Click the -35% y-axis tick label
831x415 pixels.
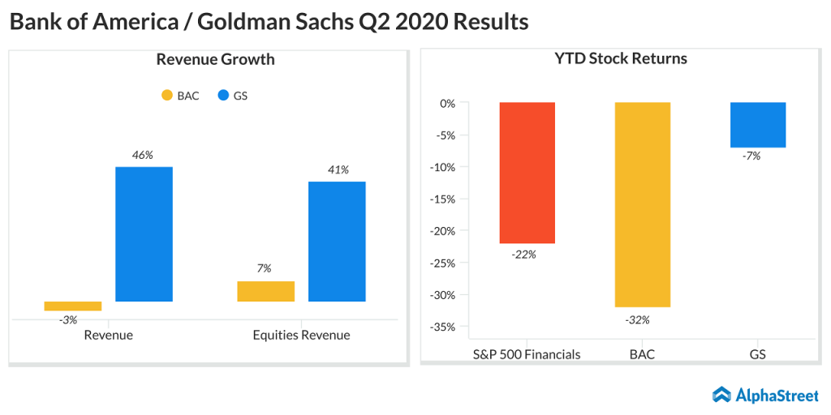coord(444,327)
